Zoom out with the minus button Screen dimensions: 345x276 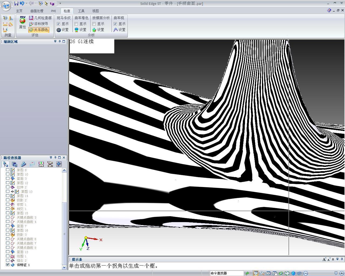coord(306,273)
